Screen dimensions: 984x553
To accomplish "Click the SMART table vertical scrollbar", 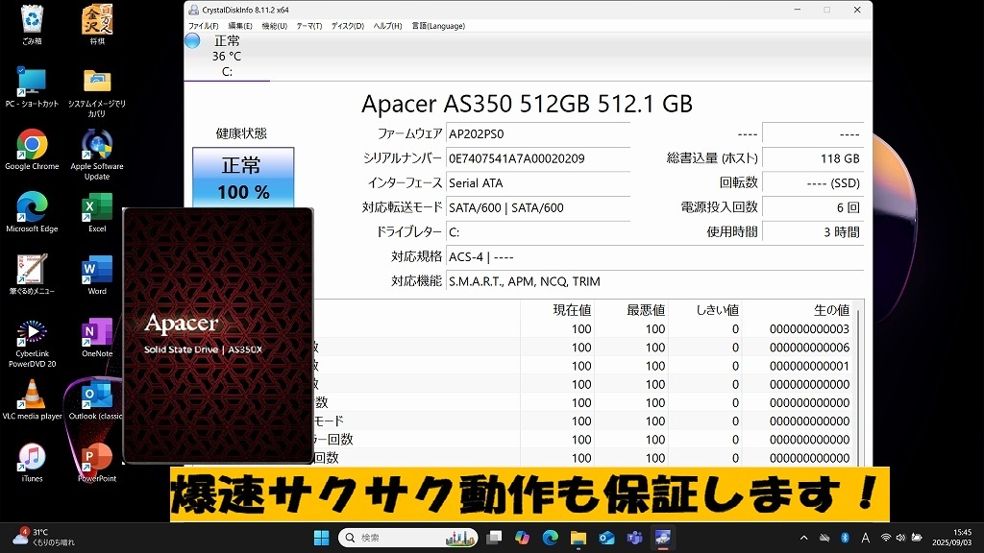I will [x=858, y=384].
